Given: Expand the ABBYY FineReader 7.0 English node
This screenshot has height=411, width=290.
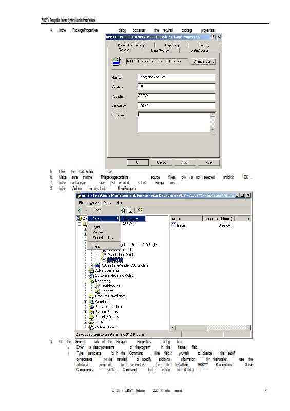Looking at the screenshot, I should pos(91,265).
